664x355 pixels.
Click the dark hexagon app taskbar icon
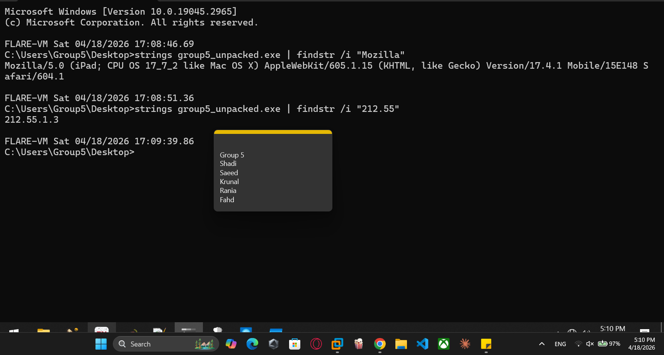pyautogui.click(x=274, y=344)
